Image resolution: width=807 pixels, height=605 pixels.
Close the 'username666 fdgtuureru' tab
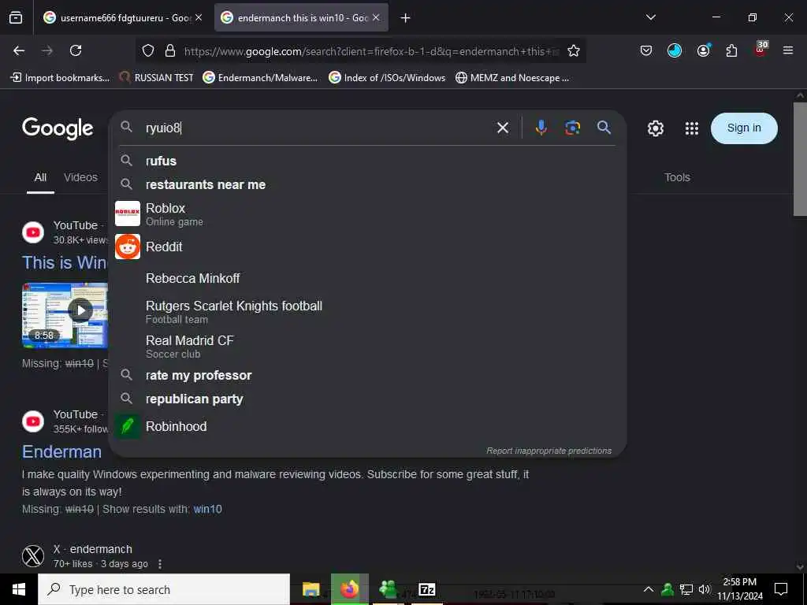click(199, 17)
